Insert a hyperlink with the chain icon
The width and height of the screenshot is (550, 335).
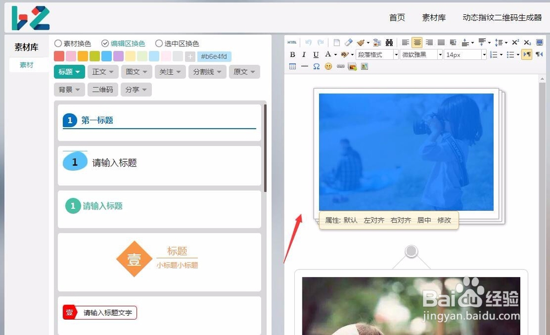[341, 67]
